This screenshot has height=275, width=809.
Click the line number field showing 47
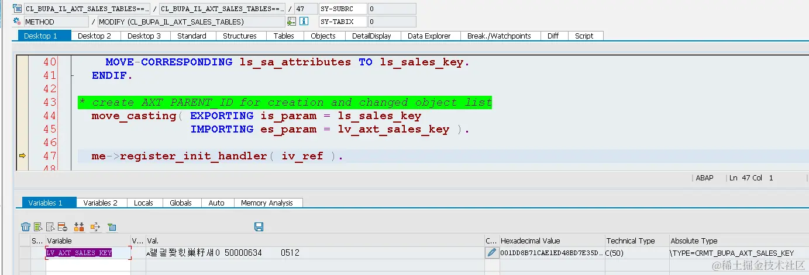305,9
